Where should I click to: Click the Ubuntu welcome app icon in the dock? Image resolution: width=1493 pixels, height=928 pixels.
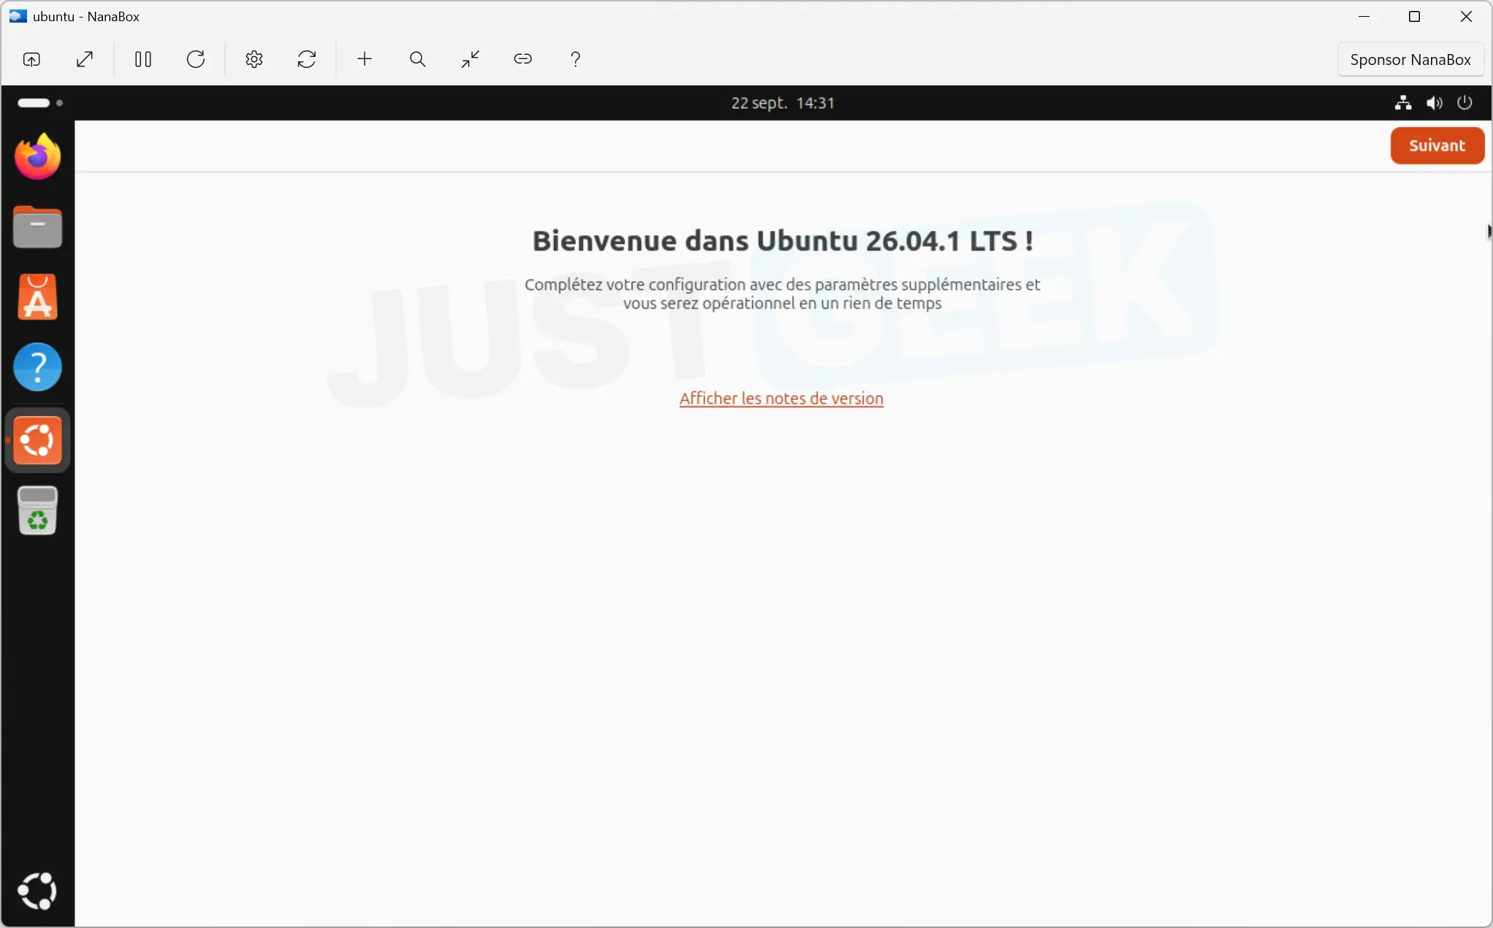(37, 440)
